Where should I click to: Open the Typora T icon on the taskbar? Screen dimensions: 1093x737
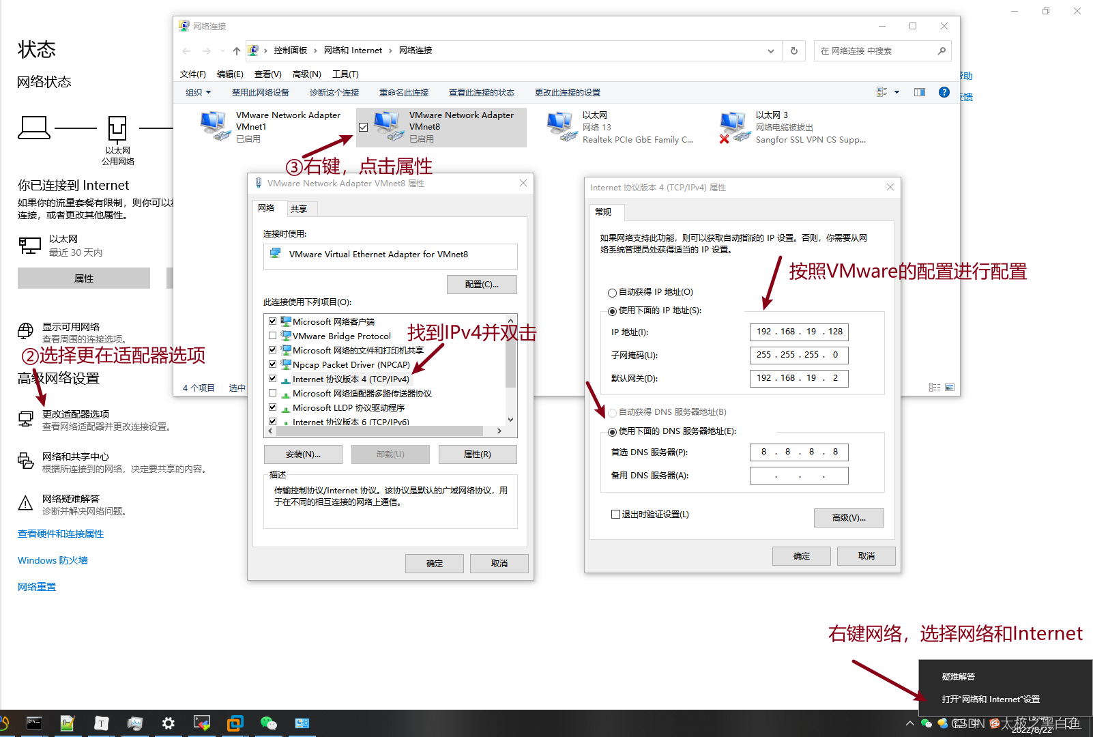101,723
